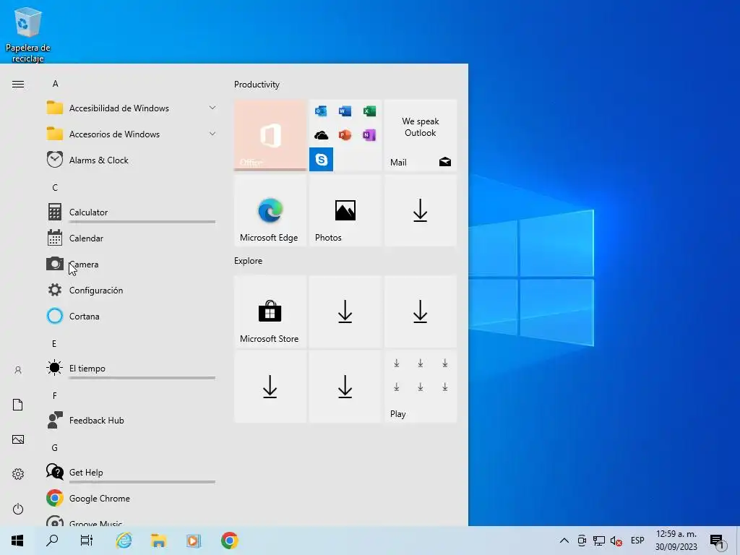
Task: Open Word icon in Office apps tile
Action: point(345,111)
